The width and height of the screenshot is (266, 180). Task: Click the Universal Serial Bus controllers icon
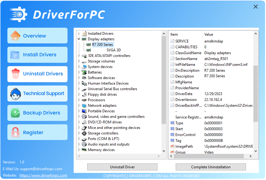pos(84,89)
